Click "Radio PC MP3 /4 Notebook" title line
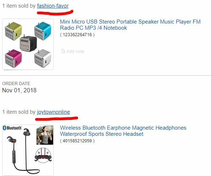Viewport: 211px width, 176px height. click(x=94, y=28)
